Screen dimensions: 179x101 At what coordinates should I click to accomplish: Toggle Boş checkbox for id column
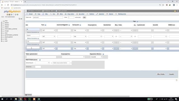coord(116,30)
